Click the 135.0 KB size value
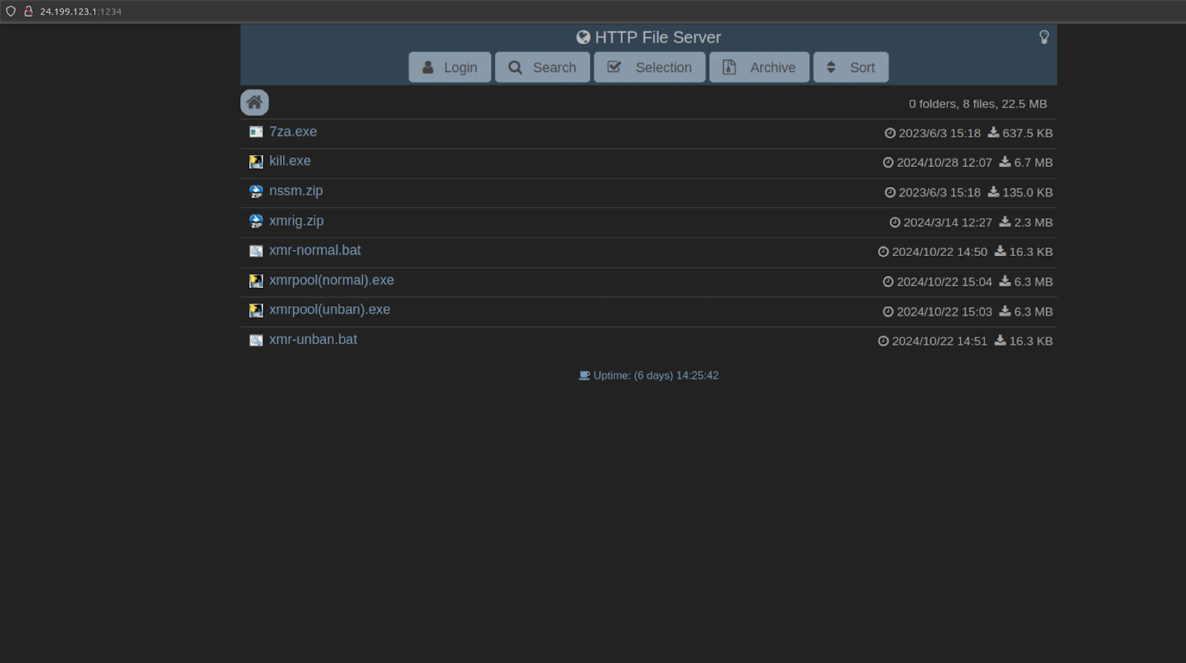Image resolution: width=1186 pixels, height=663 pixels. (x=1028, y=193)
